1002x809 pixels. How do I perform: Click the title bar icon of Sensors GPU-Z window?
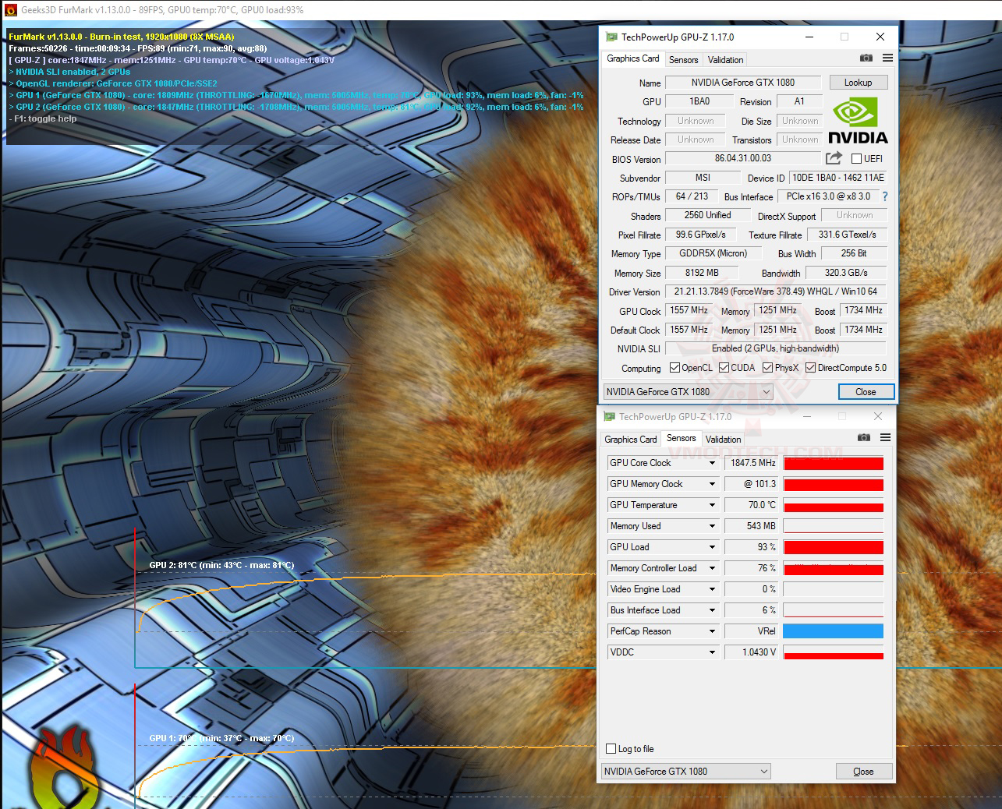609,417
